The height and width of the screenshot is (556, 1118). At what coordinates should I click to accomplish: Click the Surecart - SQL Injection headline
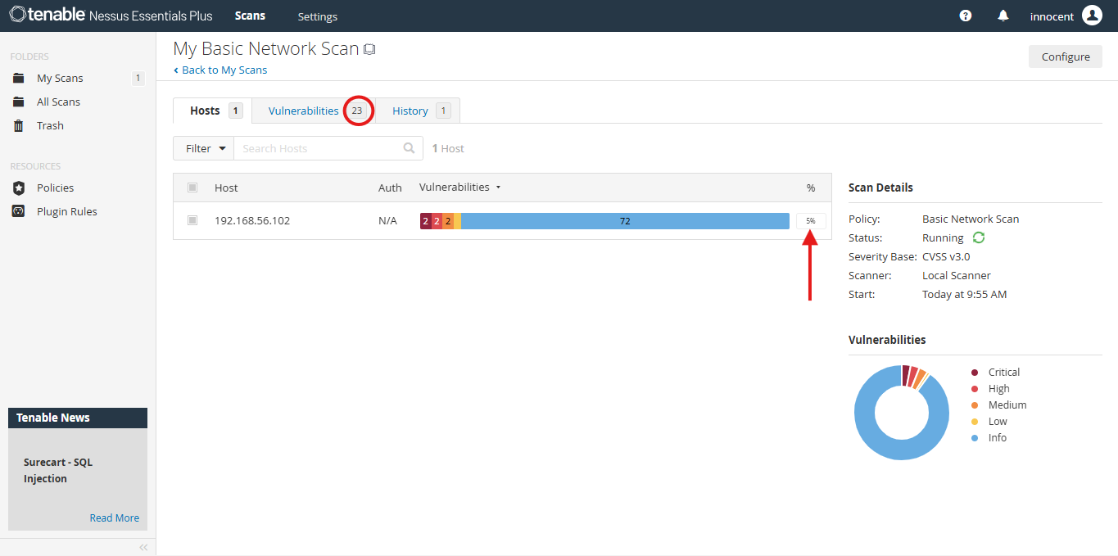pos(58,471)
